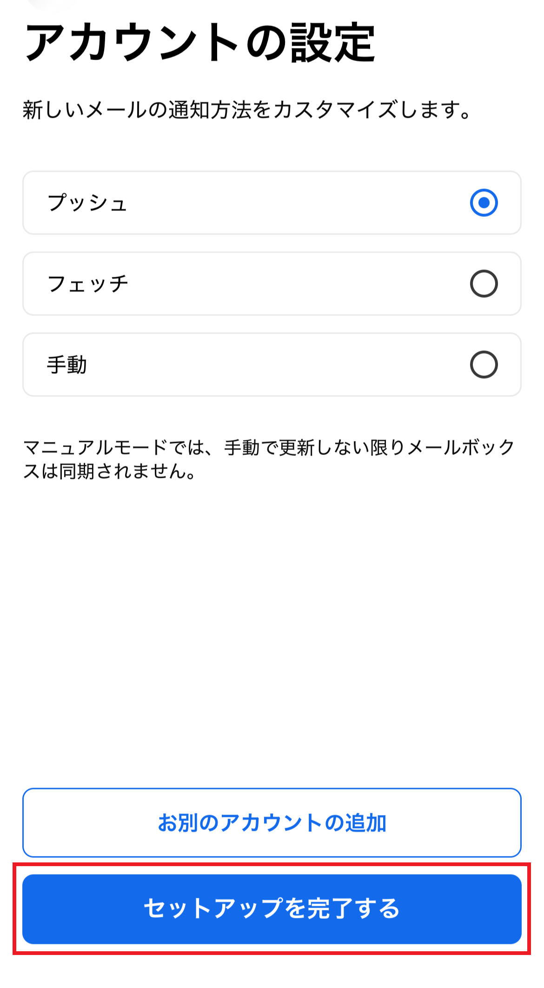Select the プッシュ radio button
This screenshot has height=988, width=544.
coord(484,203)
